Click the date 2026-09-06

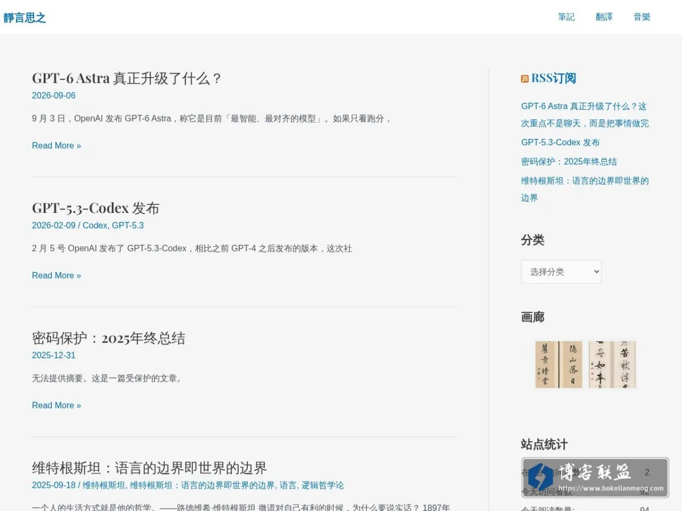[53, 95]
